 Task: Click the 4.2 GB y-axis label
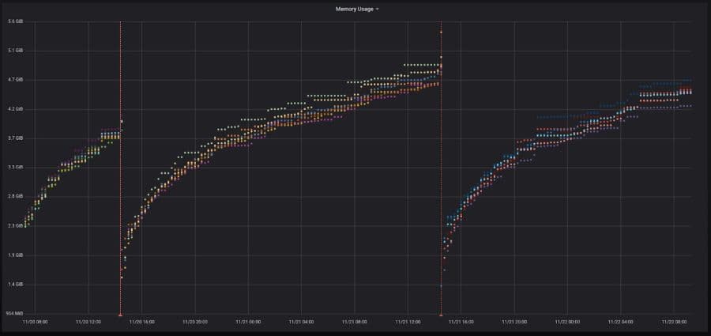click(x=15, y=109)
